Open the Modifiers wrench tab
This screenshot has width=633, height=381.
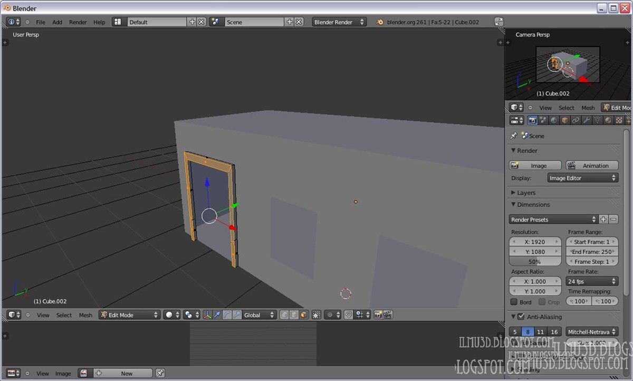[587, 120]
